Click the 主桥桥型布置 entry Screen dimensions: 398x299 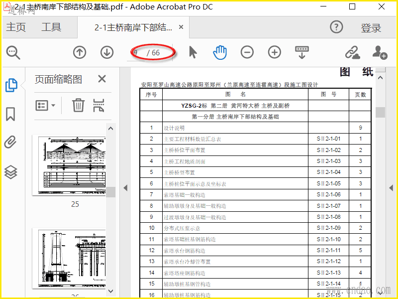[179, 172]
